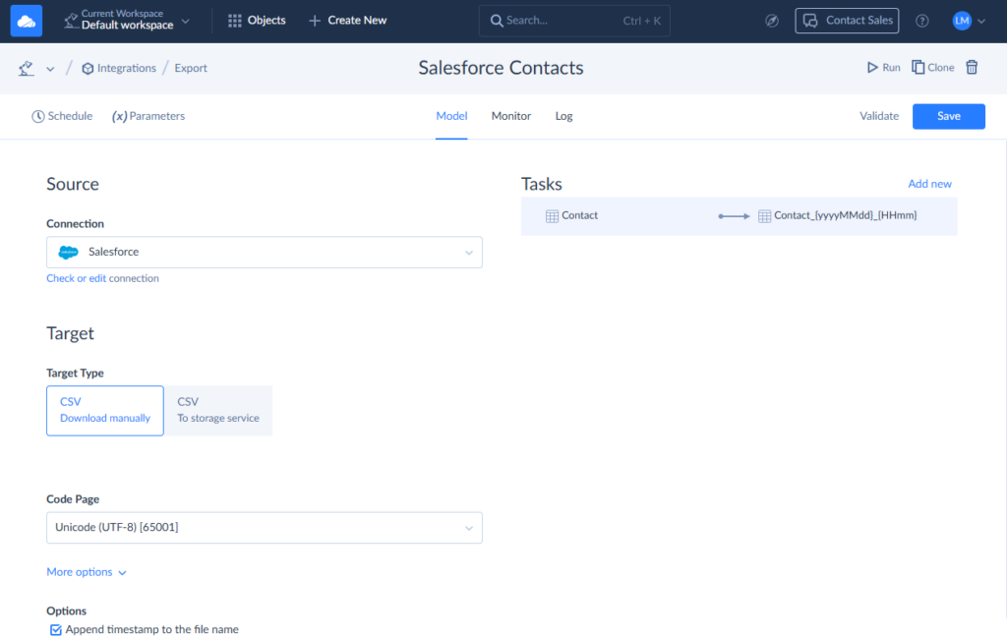This screenshot has height=638, width=1007.
Task: Clone this integration
Action: 932,68
